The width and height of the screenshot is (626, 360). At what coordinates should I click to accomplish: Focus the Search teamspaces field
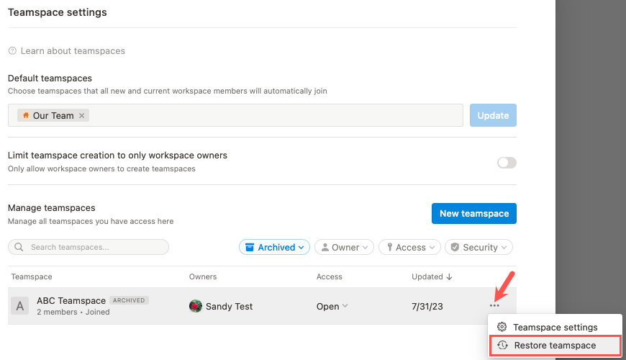(89, 247)
